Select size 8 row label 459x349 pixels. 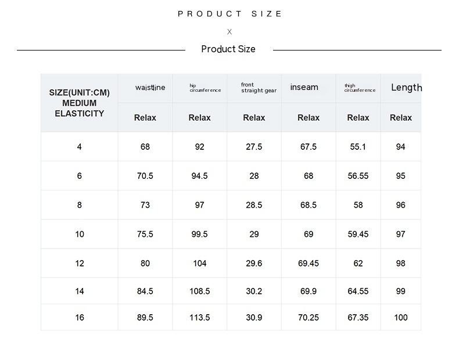[80, 205]
